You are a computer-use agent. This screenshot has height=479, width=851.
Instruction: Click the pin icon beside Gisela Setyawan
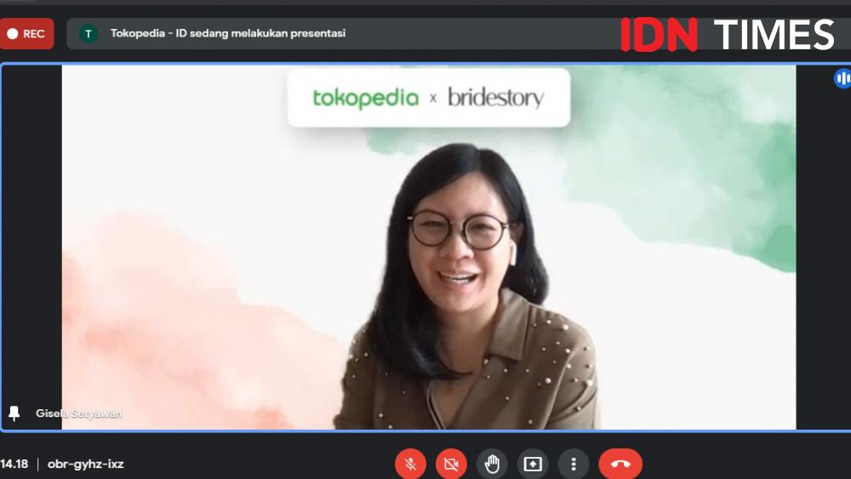(14, 413)
